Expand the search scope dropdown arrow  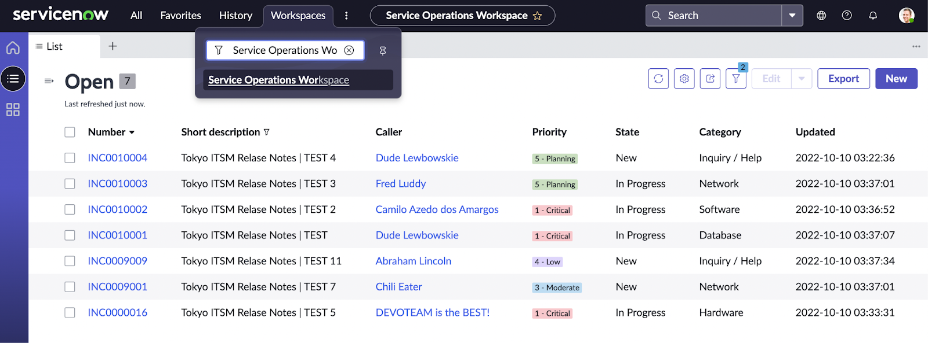point(792,16)
